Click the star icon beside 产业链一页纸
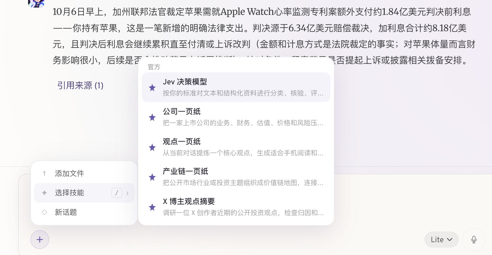492x255 pixels. [152, 177]
